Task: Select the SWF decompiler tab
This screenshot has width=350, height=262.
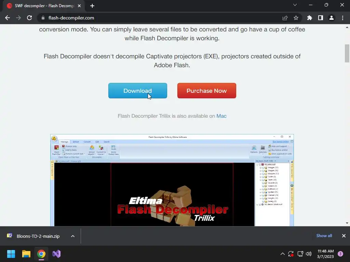Action: pos(44,6)
